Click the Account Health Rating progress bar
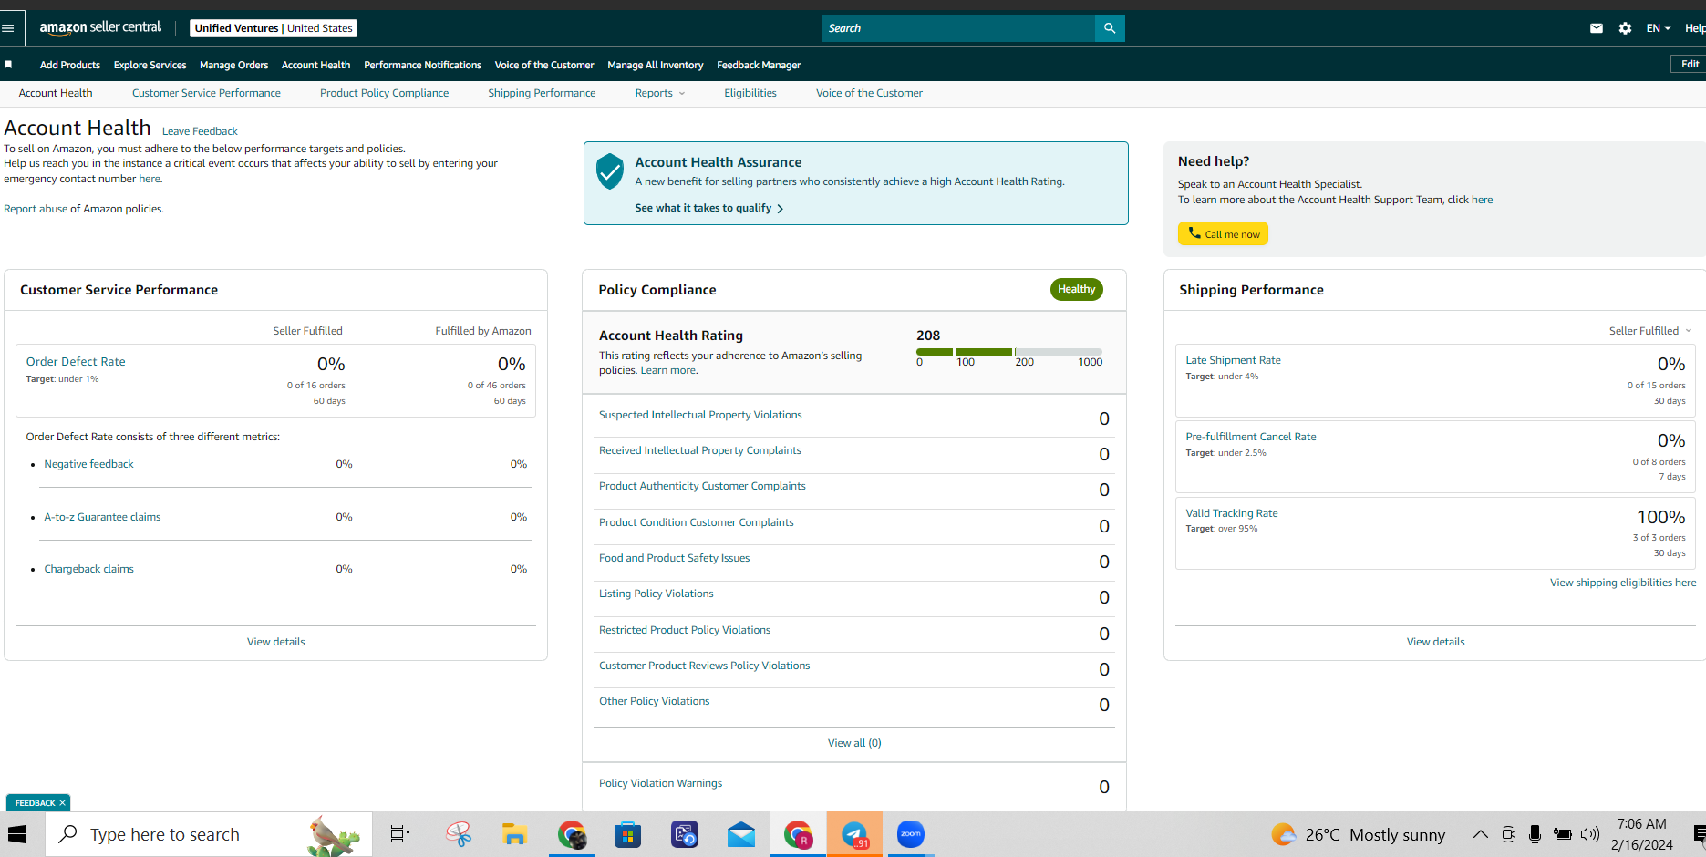 coord(1009,352)
